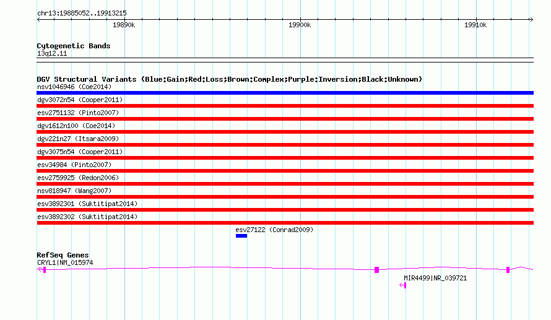
Task: Click the right arrowhead of the ruler
Action: (531, 19)
